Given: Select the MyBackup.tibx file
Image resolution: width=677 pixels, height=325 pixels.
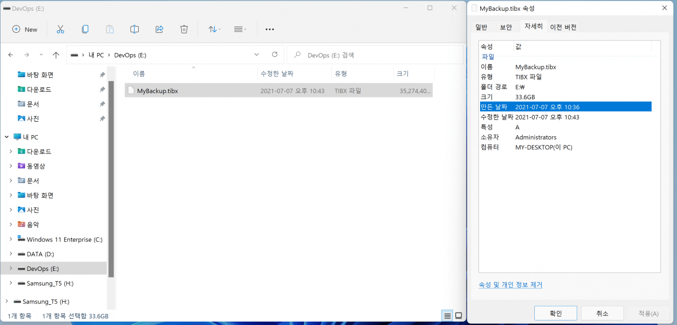Looking at the screenshot, I should tap(279, 91).
